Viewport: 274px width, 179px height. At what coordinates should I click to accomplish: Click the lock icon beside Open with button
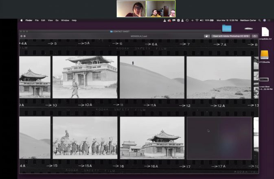tap(206, 36)
